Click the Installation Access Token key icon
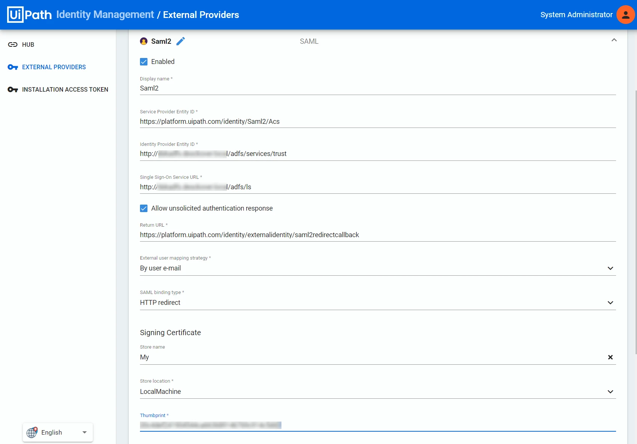Screen dimensions: 637x444 (13, 89)
